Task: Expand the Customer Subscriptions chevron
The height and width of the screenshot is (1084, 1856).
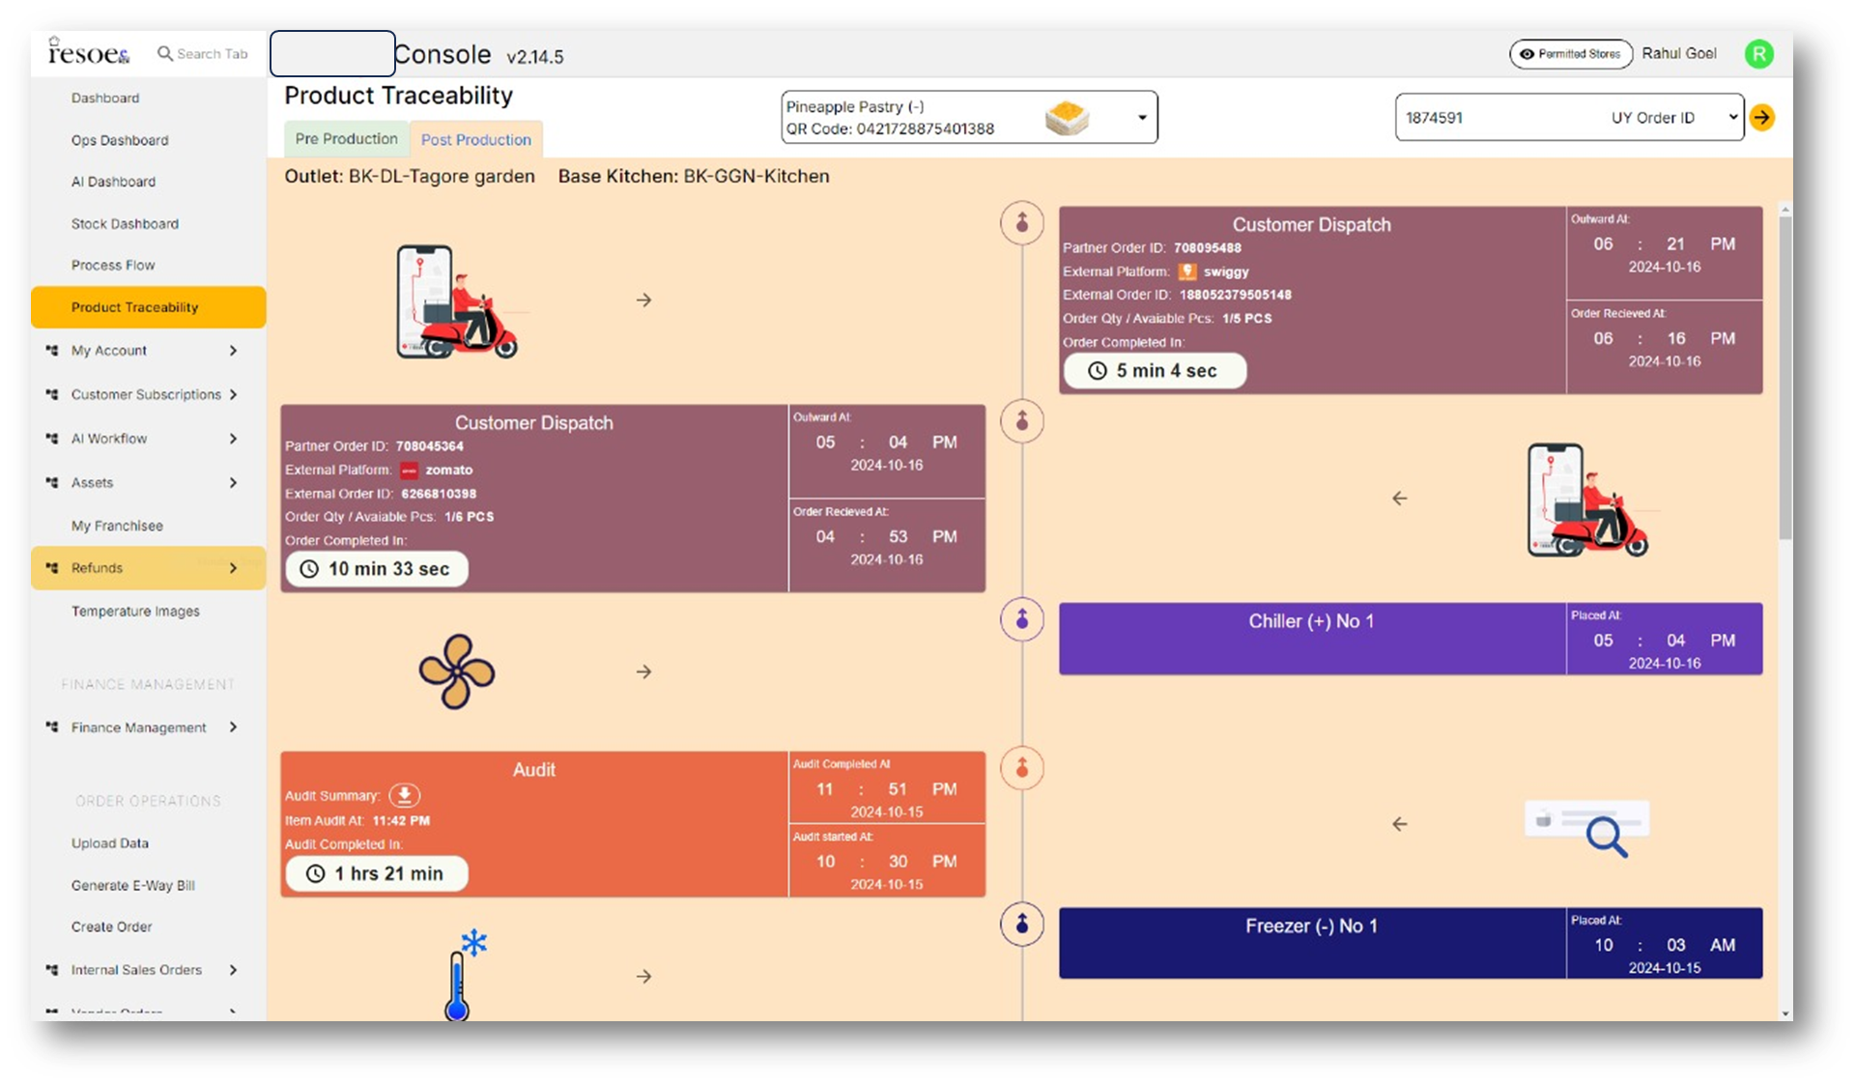Action: pos(233,394)
